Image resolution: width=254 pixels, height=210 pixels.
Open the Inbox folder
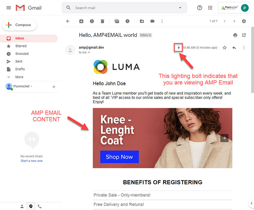click(x=29, y=38)
